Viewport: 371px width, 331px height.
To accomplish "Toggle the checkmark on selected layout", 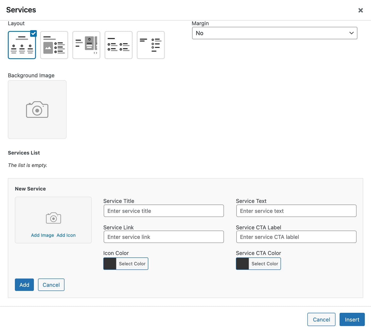I will (x=33, y=33).
